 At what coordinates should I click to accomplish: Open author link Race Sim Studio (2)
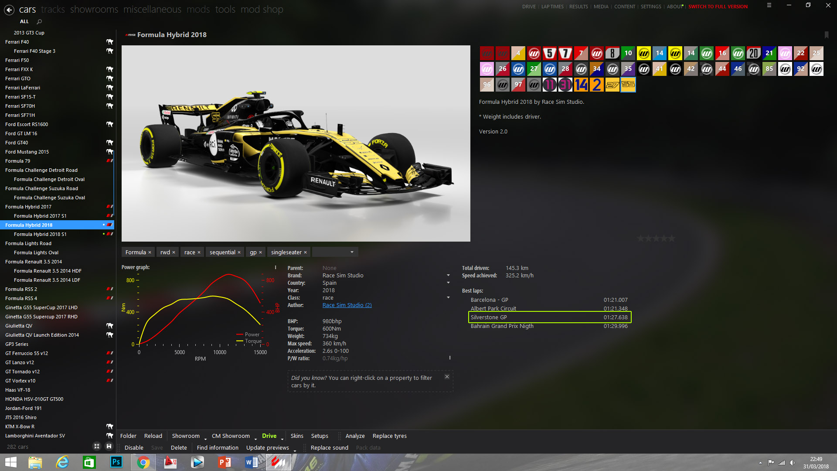point(347,305)
